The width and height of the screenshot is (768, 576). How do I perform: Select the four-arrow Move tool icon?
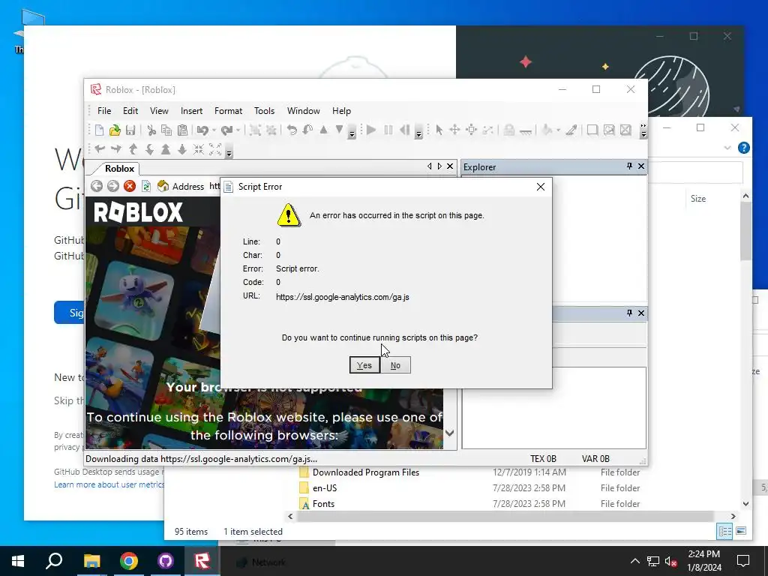pyautogui.click(x=454, y=130)
